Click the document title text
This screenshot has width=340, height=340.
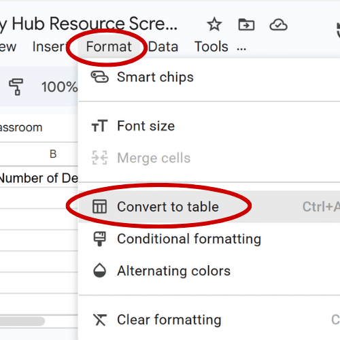point(88,24)
